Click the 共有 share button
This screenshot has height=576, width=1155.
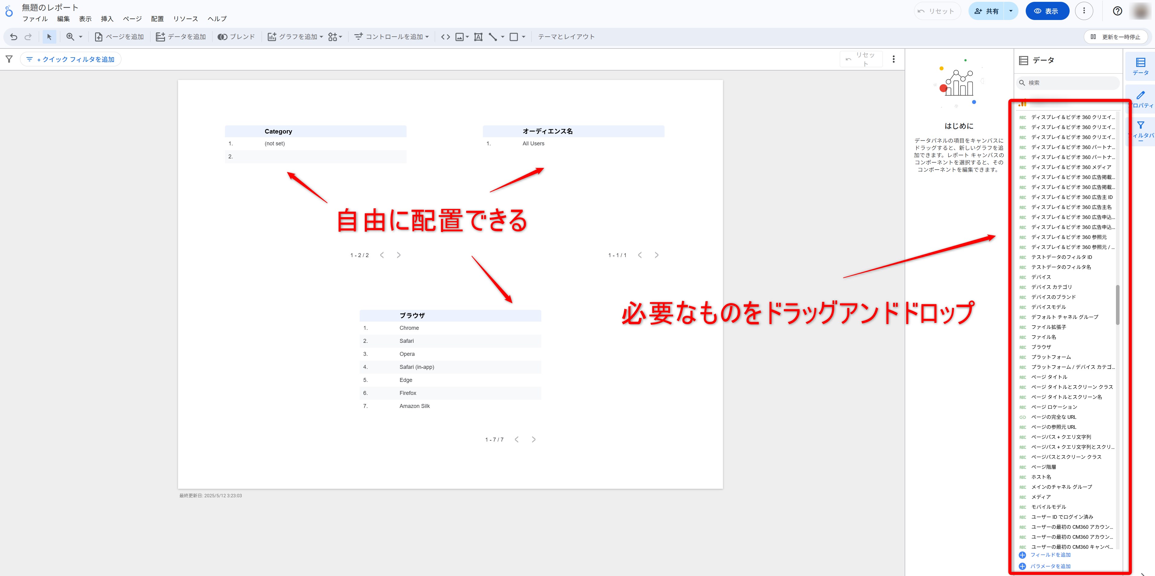pyautogui.click(x=986, y=11)
